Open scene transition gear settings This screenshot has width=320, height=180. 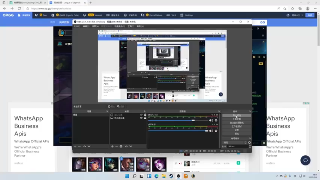point(249,142)
